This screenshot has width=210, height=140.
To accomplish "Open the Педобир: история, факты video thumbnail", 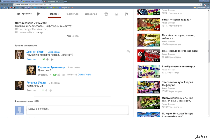I will pos(149,40).
